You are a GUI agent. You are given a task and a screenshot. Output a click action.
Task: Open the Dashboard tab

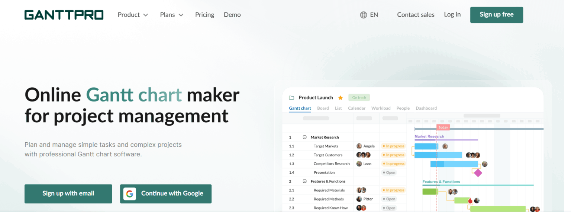point(426,108)
